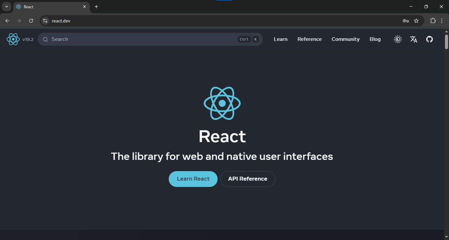Open site permissions via the tune icon

[45, 20]
